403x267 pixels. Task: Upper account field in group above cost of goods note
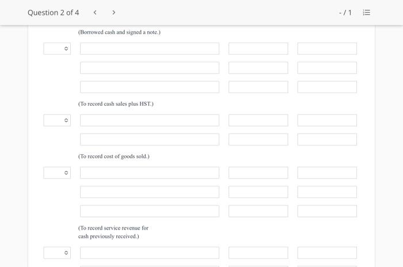click(150, 120)
